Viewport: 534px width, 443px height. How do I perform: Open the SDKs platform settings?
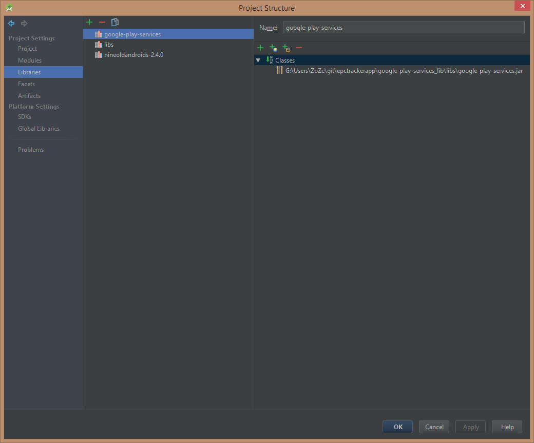pos(25,117)
